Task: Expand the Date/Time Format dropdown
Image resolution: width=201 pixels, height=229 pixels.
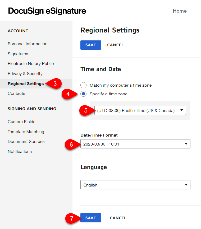Action: pyautogui.click(x=135, y=144)
